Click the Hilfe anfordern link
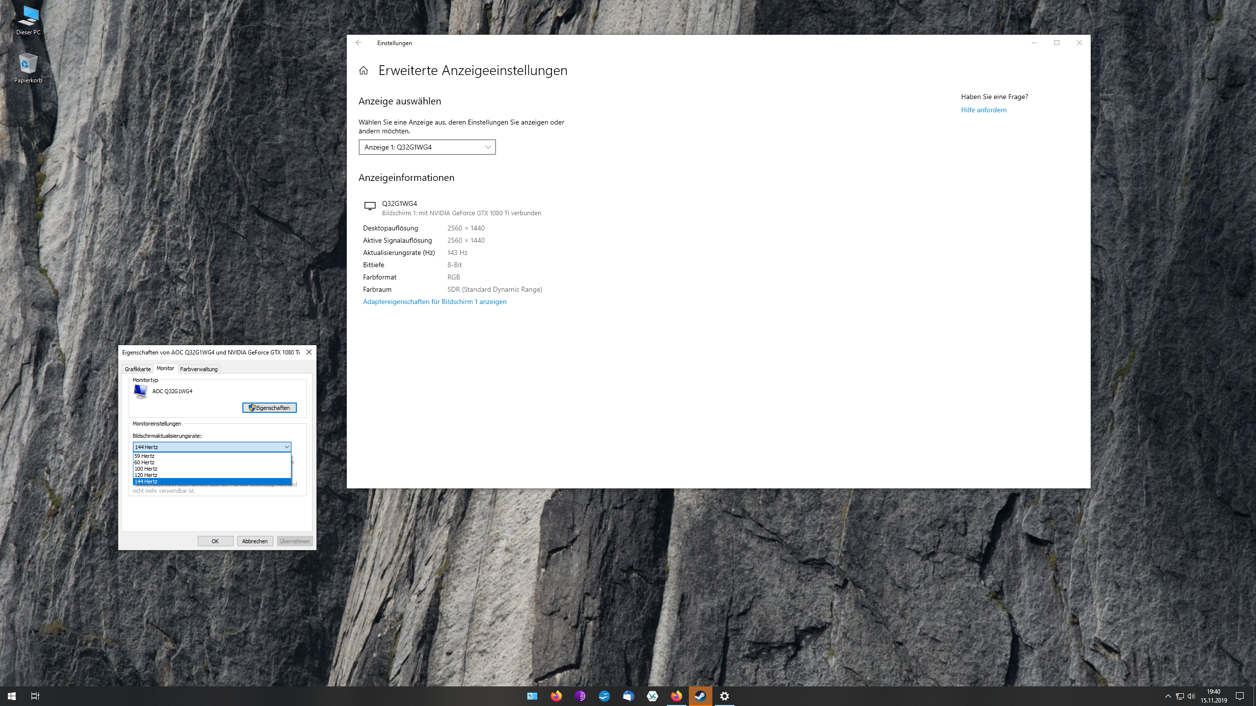Viewport: 1256px width, 706px height. (983, 110)
